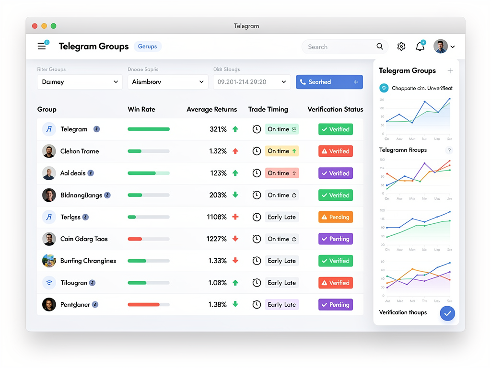Click the blue checkmark next to Verification thoups
Viewport: 491px width, 368px height.
pyautogui.click(x=447, y=313)
